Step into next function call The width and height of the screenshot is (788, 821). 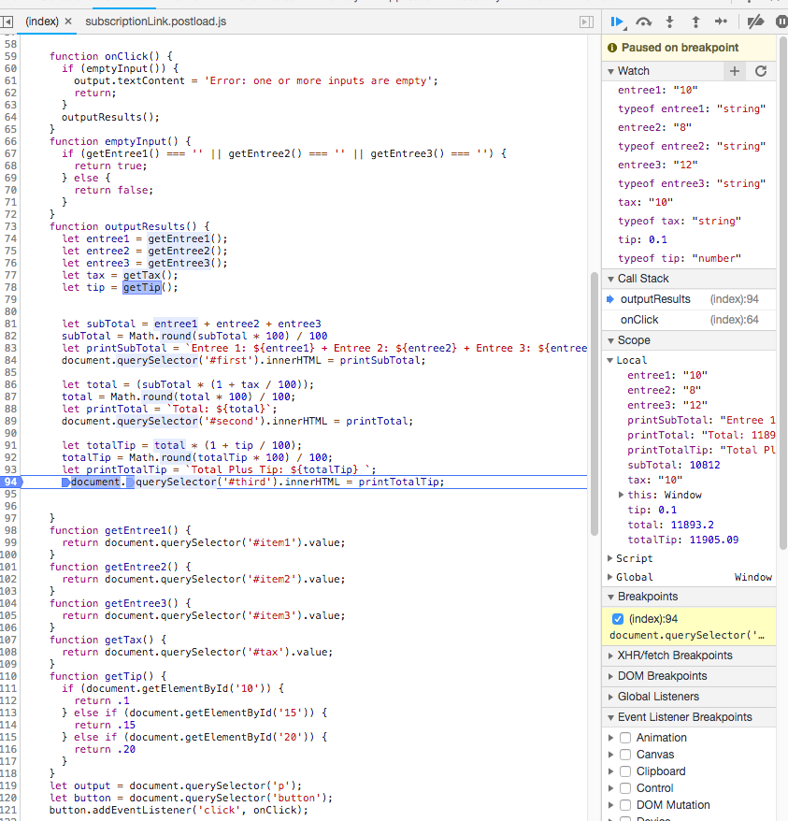(670, 21)
